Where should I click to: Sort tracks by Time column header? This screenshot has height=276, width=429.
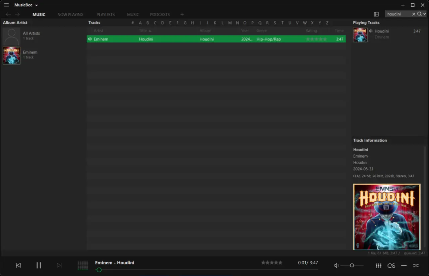339,31
